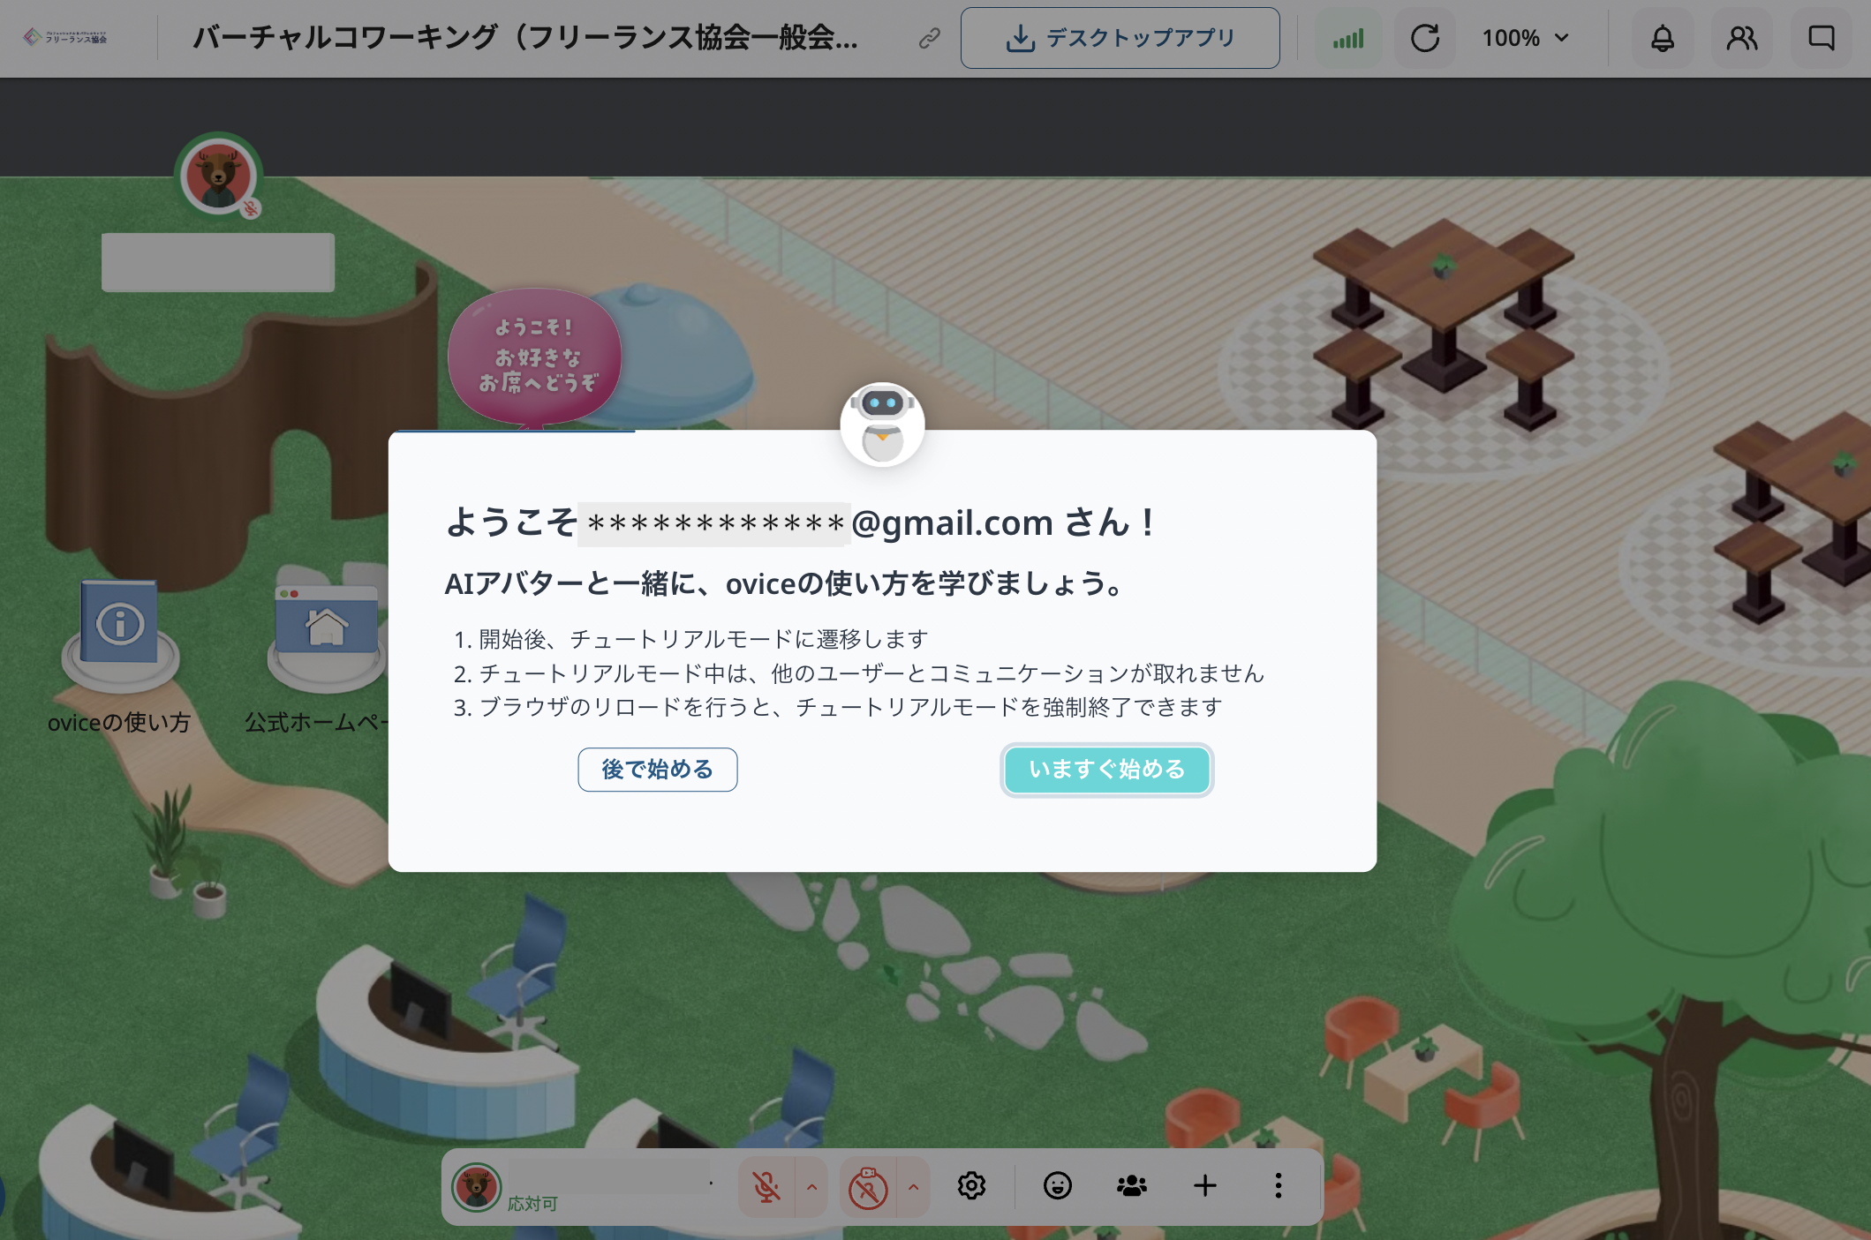The image size is (1871, 1240).
Task: Click the group meeting icon
Action: [x=1131, y=1185]
